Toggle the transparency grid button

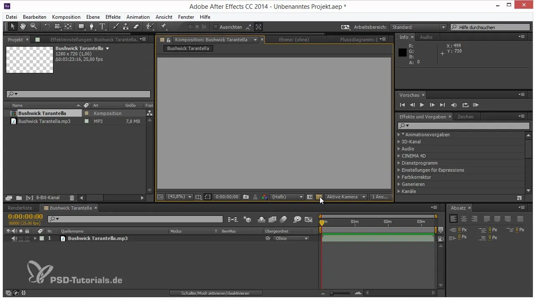(319, 197)
